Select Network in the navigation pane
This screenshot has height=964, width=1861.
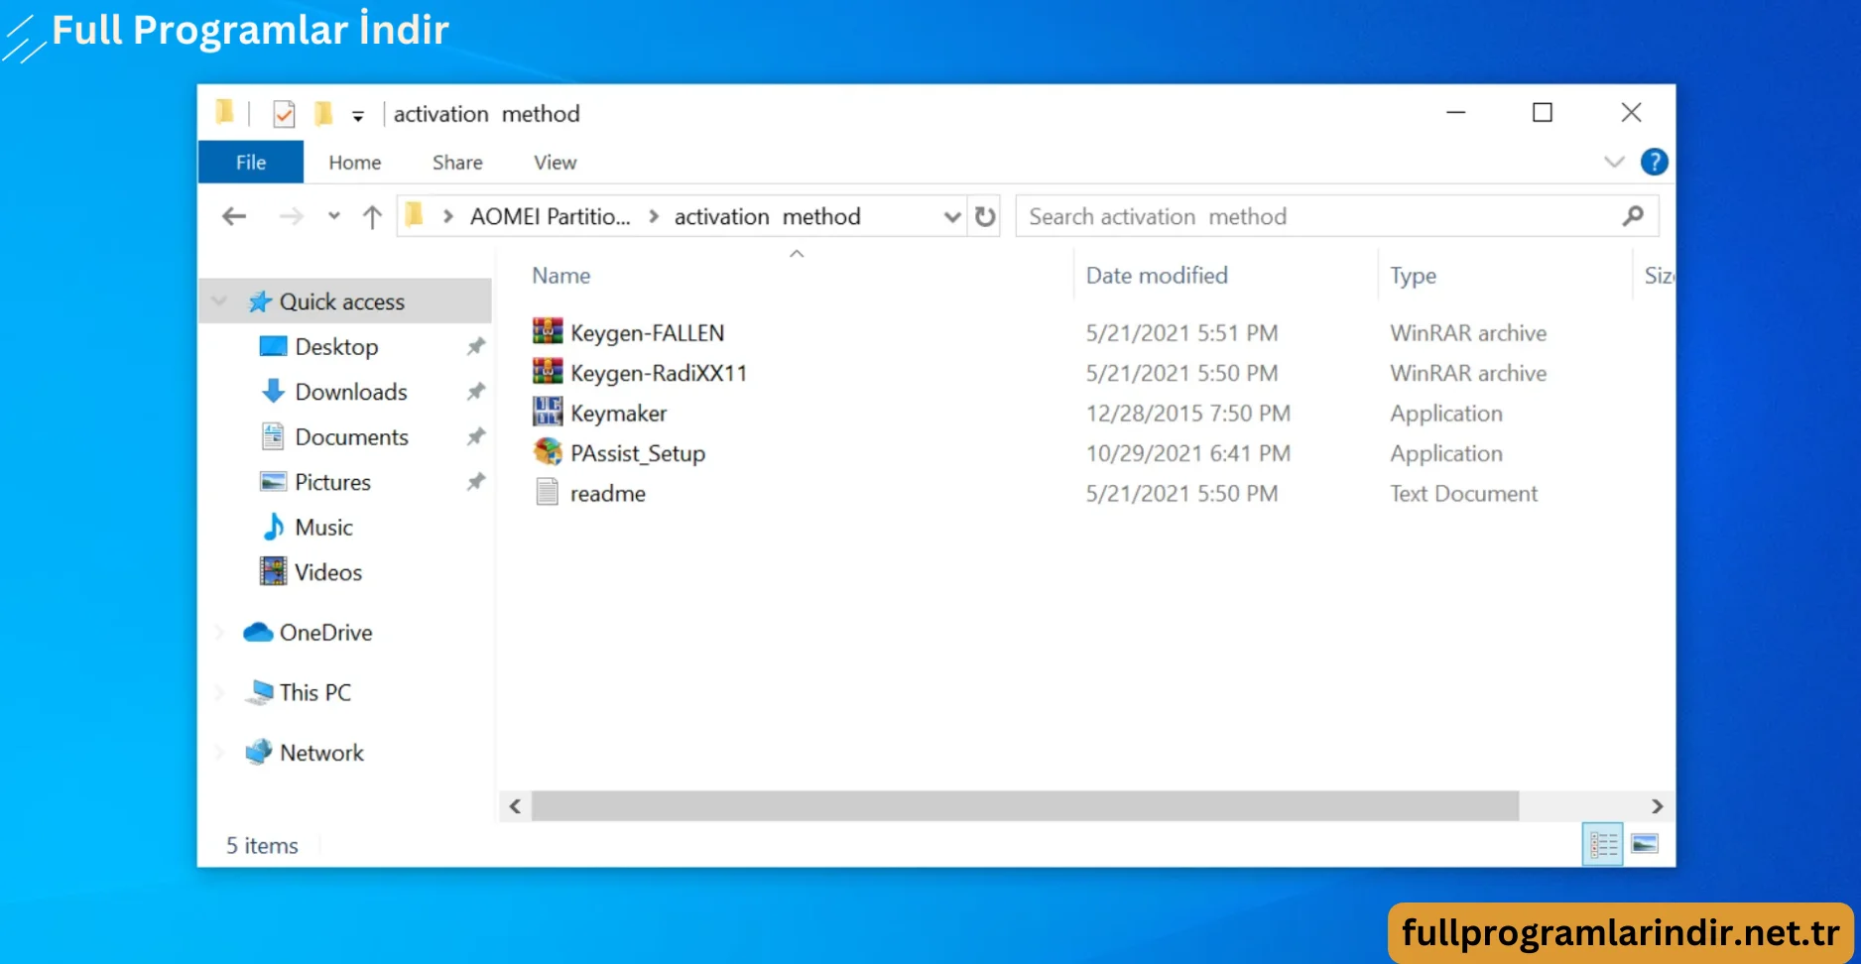click(321, 753)
